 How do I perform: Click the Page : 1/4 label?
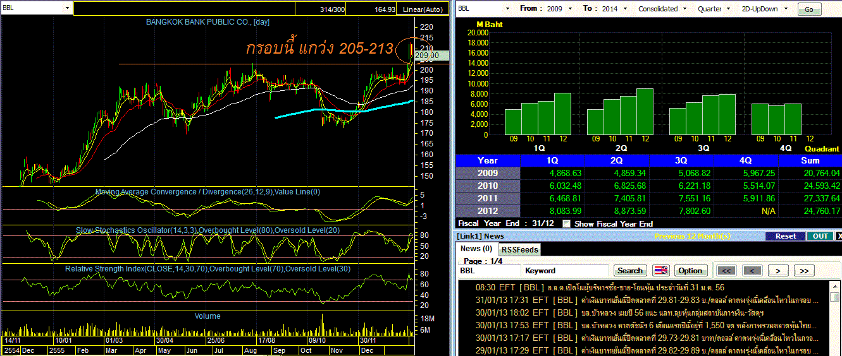tap(483, 261)
